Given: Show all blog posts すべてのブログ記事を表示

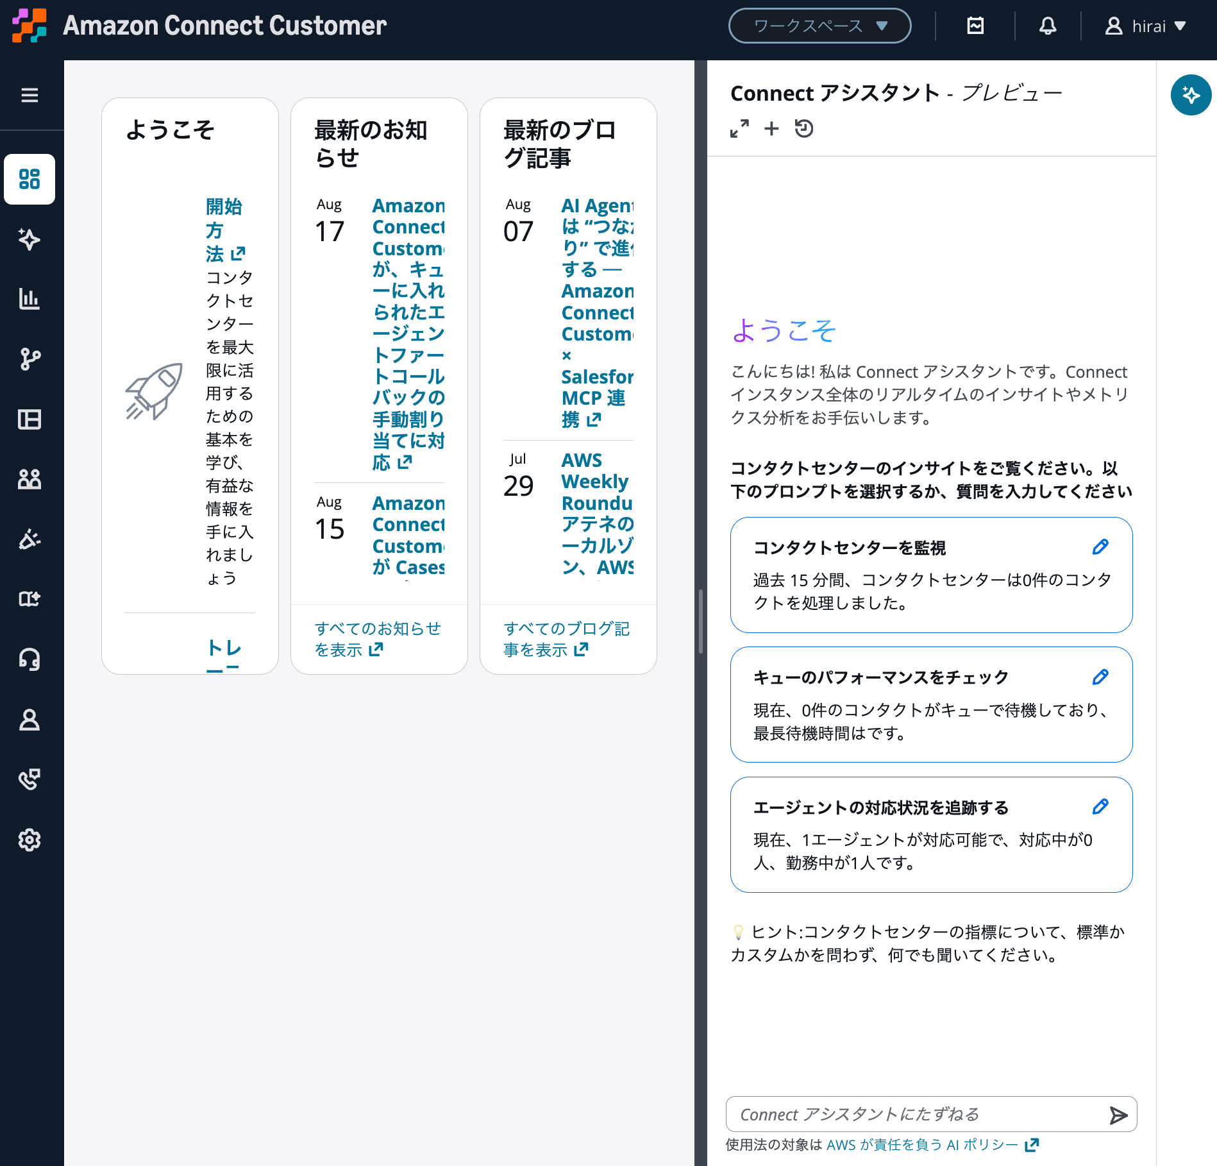Looking at the screenshot, I should (566, 639).
